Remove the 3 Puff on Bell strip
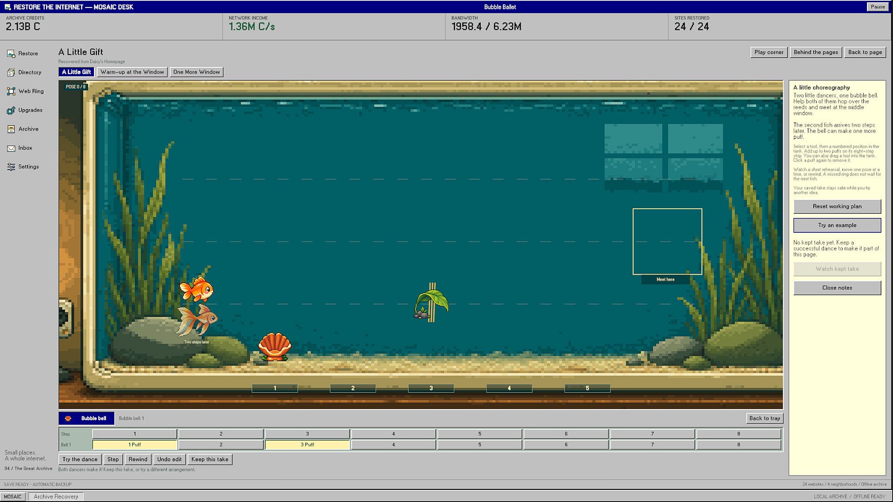Viewport: 893px width, 502px height. (x=307, y=445)
